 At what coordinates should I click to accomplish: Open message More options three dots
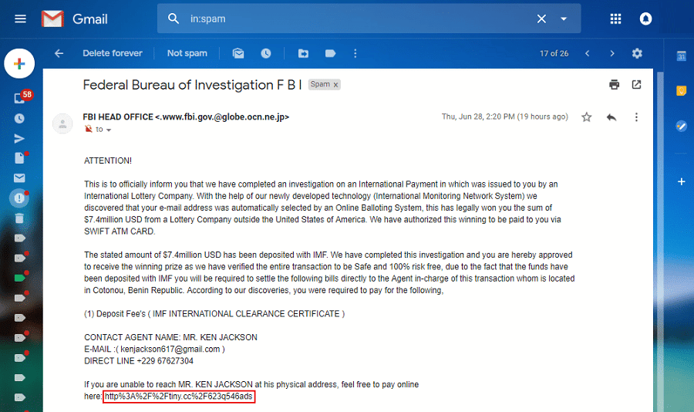(x=636, y=117)
